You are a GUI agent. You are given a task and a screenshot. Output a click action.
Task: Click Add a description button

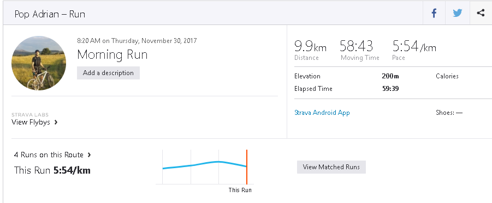click(x=108, y=73)
